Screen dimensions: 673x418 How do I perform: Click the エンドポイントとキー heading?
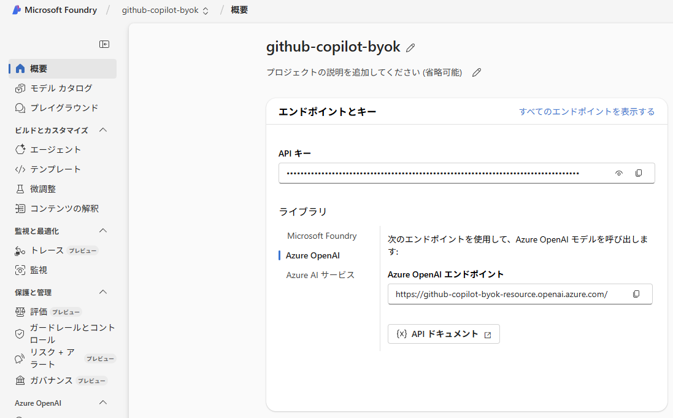(x=327, y=112)
